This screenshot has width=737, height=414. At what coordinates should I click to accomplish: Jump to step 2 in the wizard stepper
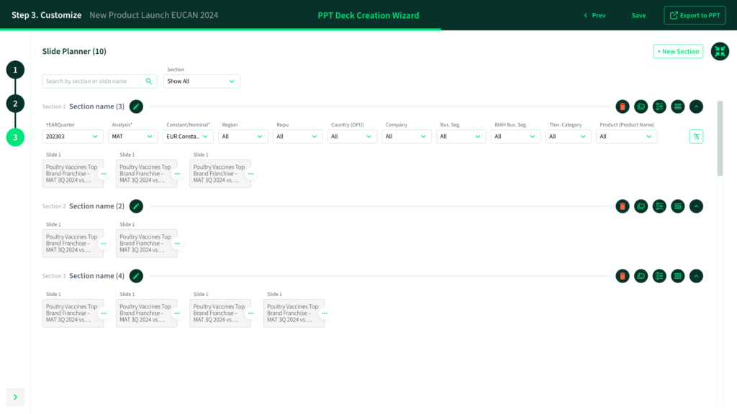pyautogui.click(x=15, y=103)
